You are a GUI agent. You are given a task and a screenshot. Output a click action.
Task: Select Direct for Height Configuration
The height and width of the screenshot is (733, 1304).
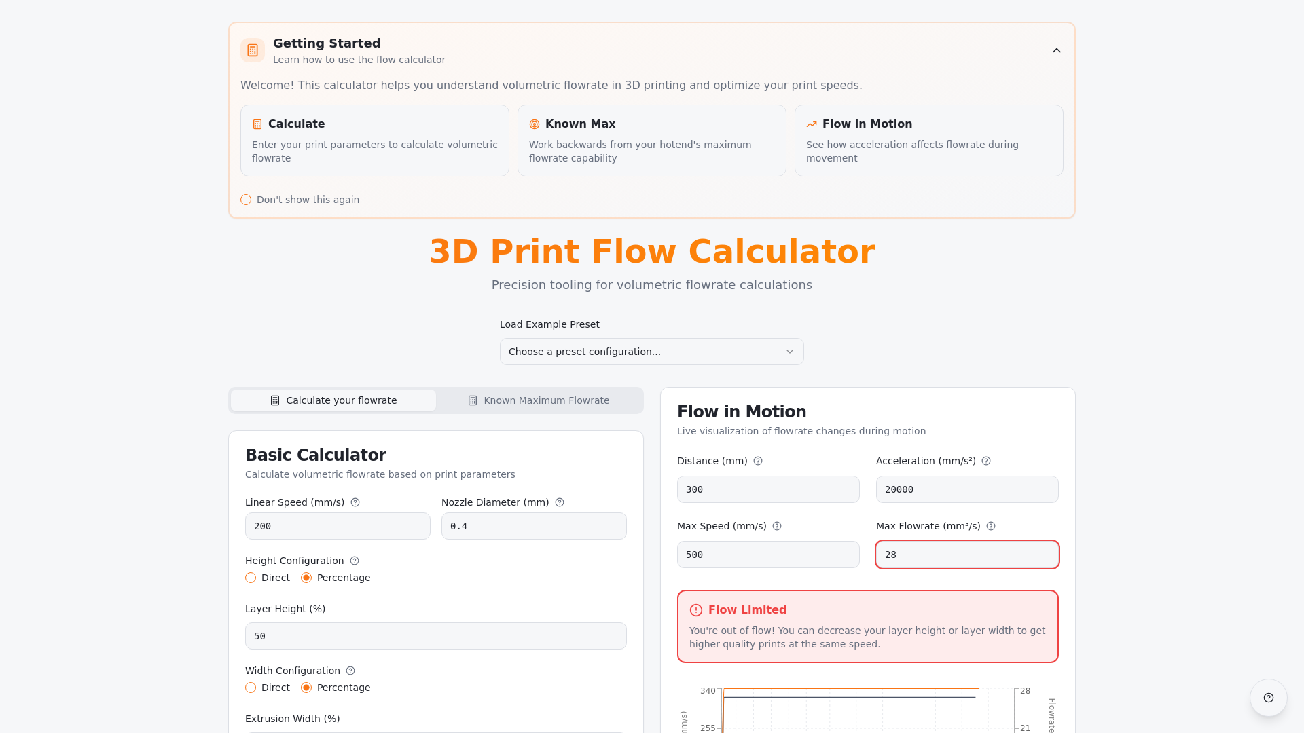tap(251, 578)
